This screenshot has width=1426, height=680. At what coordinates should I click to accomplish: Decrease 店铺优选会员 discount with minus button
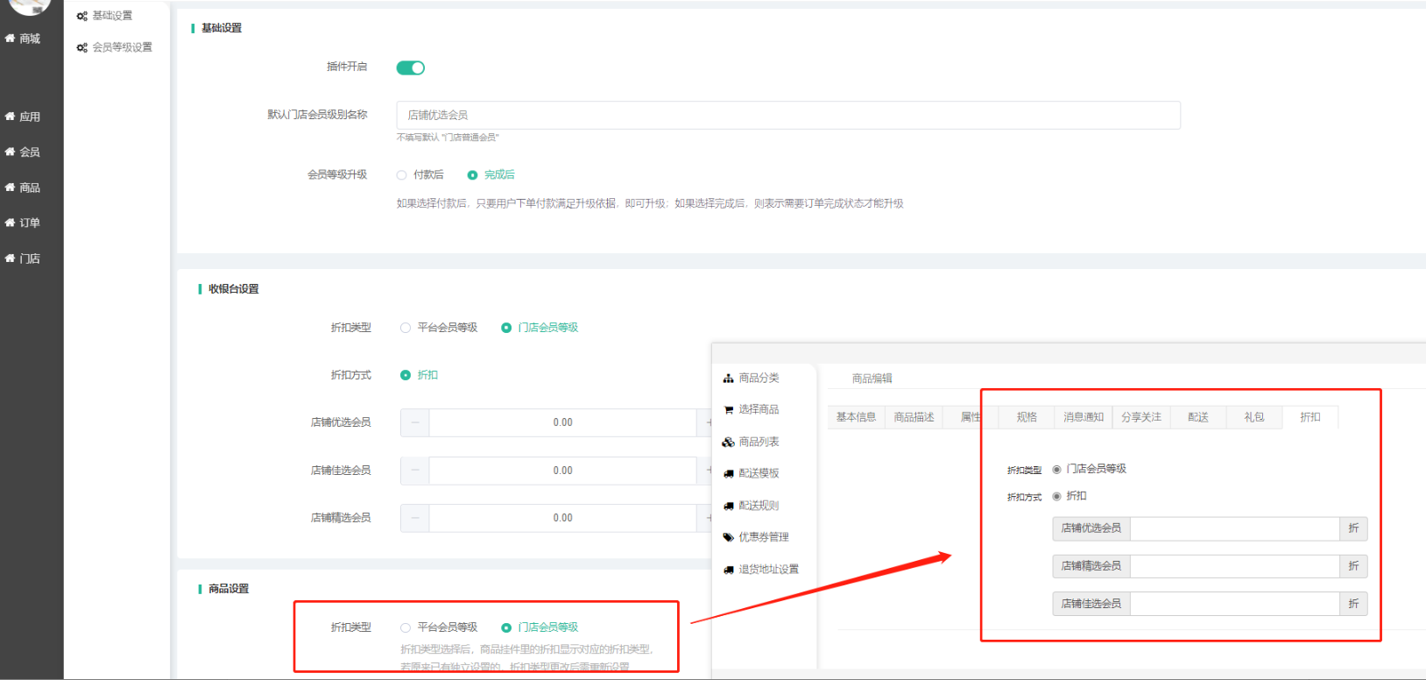415,422
